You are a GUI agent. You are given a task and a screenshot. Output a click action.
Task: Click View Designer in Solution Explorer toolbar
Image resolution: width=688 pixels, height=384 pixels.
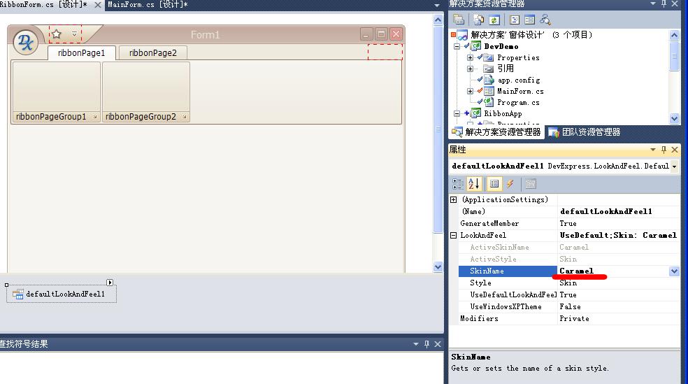pyautogui.click(x=529, y=20)
